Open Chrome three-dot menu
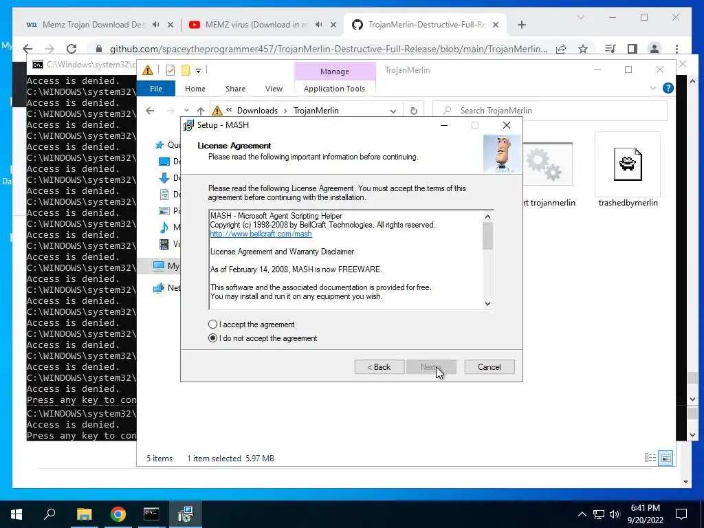Image resolution: width=704 pixels, height=528 pixels. (676, 49)
